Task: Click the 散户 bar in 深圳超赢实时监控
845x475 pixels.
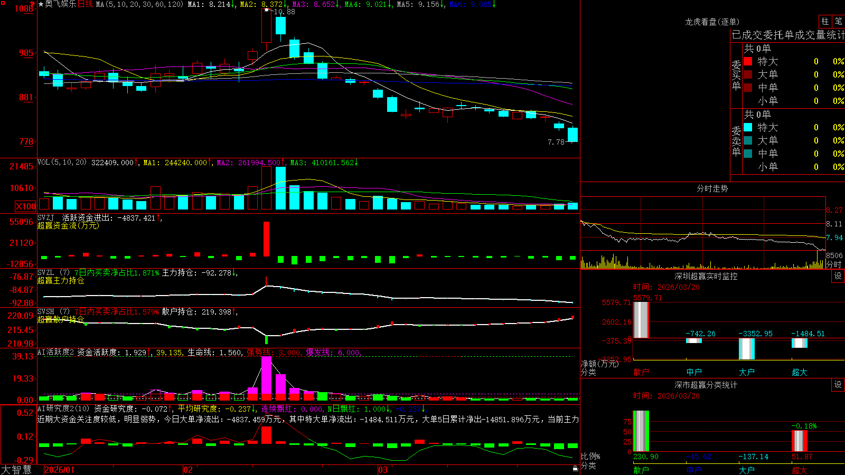Action: point(641,320)
